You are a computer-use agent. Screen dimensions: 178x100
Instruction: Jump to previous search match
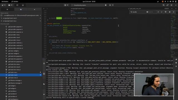click(x=158, y=12)
